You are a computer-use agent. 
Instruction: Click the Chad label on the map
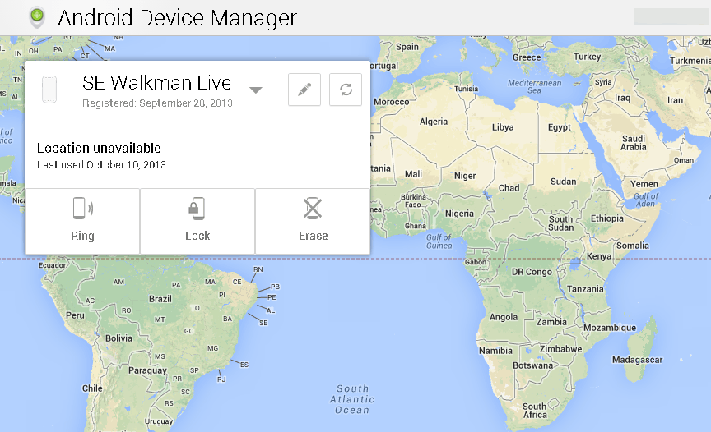point(509,188)
